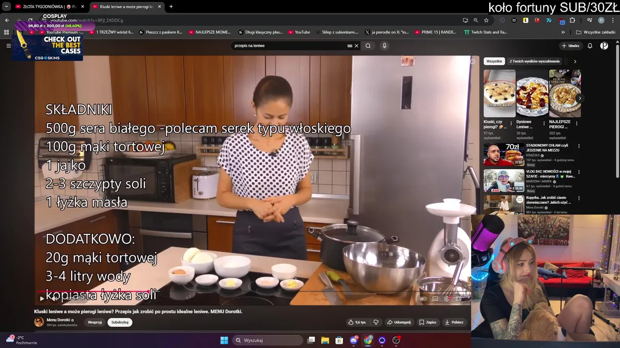Open the NAJLEPSZE PIEROGI short thumbnail

(x=565, y=93)
